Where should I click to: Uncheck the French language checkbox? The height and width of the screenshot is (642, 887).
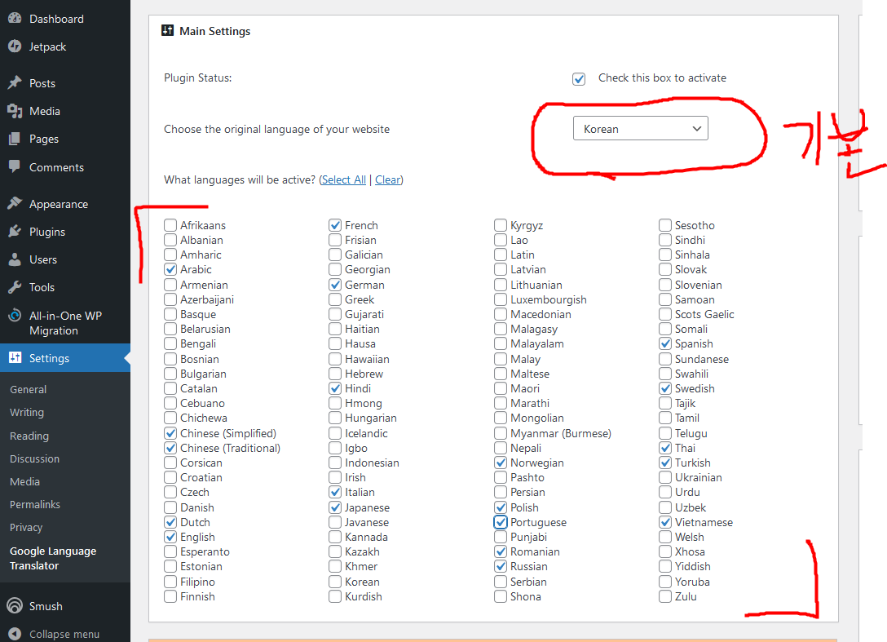click(x=335, y=225)
